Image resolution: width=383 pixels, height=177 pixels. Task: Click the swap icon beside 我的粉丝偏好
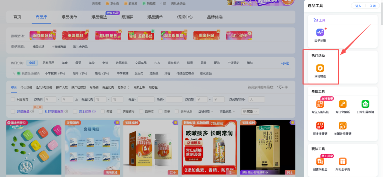point(14,73)
